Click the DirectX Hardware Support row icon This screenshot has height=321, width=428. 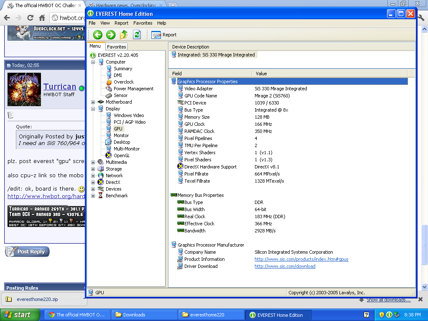point(180,166)
